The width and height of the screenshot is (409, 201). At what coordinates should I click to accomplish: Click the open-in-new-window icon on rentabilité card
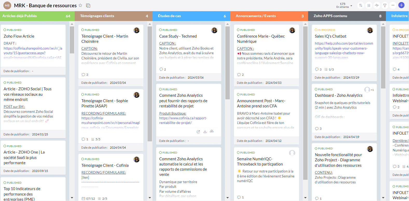[x=198, y=132]
